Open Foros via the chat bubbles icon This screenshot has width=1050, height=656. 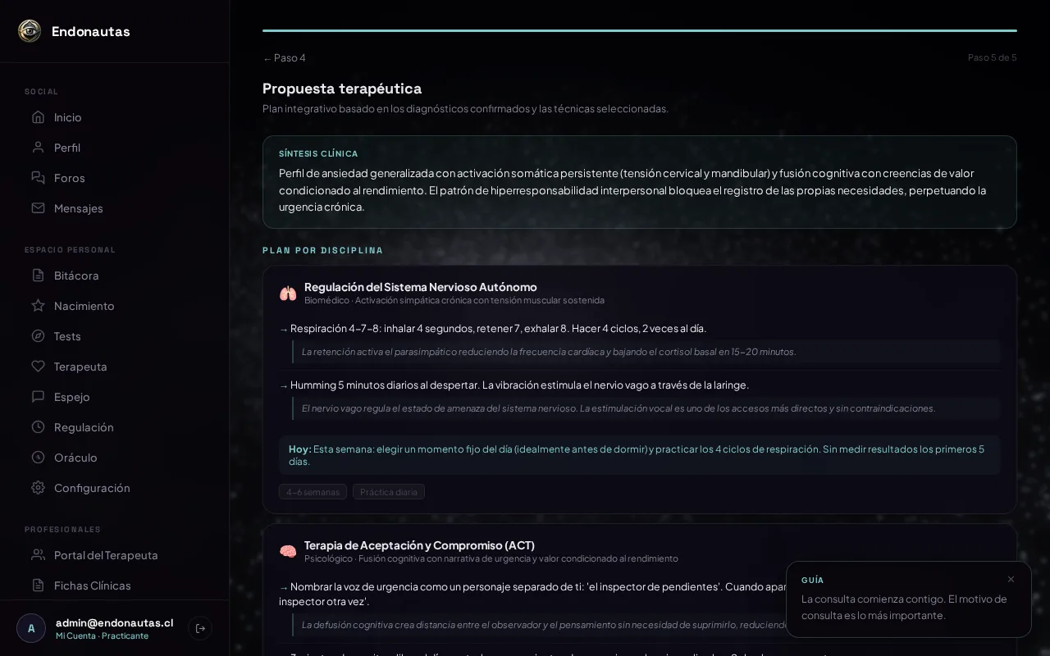(x=38, y=178)
